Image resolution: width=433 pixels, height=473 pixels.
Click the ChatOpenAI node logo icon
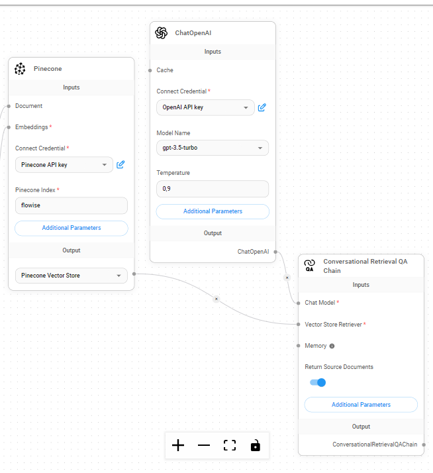coord(162,33)
